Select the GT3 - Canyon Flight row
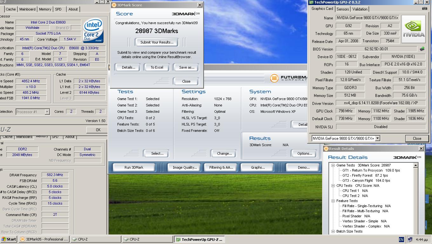Image resolution: width=432 pixels, height=244 pixels. [x=366, y=180]
